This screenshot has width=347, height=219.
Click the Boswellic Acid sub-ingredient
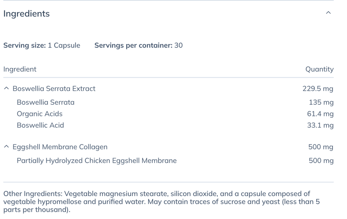click(40, 126)
